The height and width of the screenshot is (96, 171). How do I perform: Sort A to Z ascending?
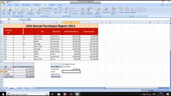[56, 9]
